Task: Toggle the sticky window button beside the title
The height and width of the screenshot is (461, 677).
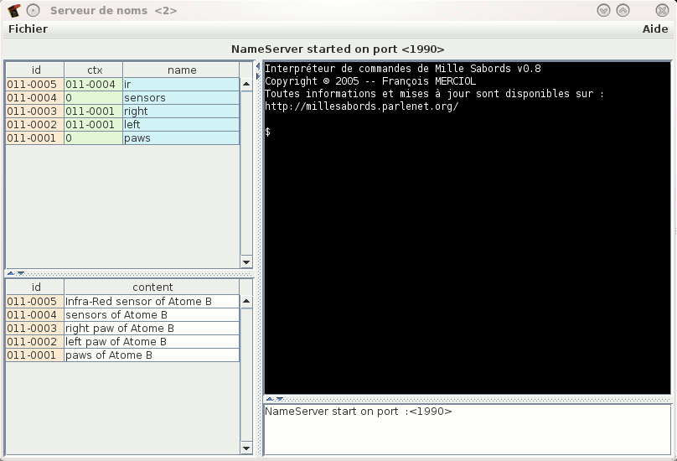Action: (34, 10)
